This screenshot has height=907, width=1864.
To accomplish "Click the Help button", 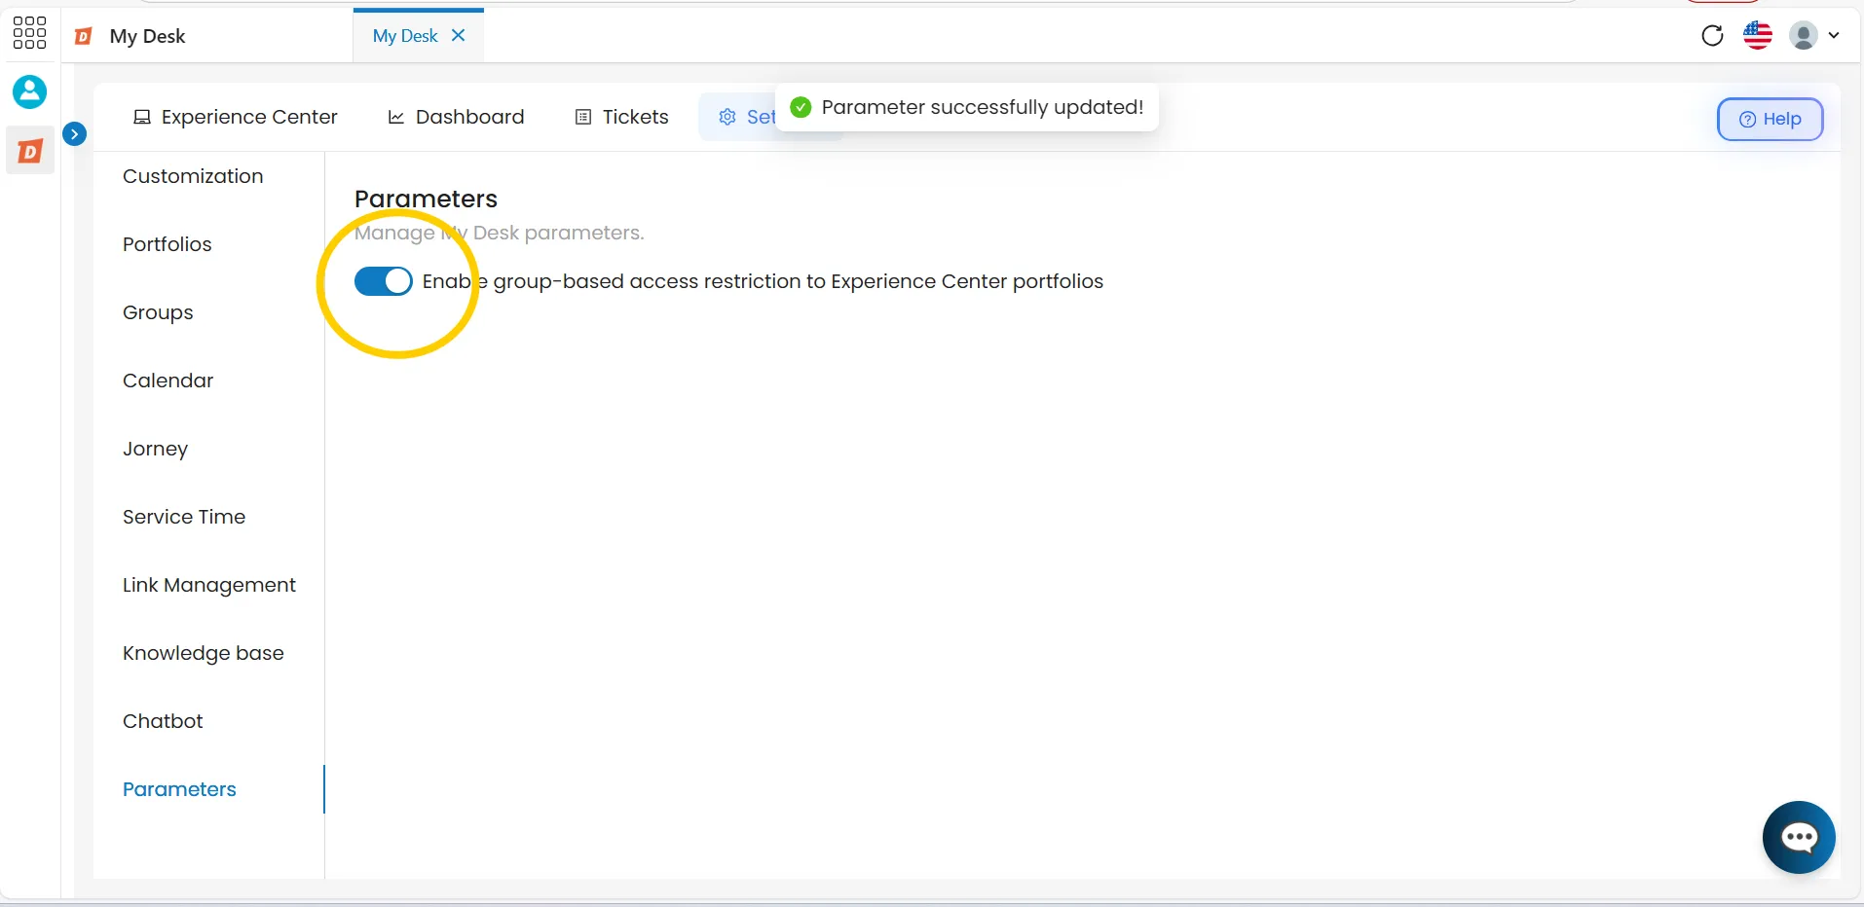I will pos(1770,119).
